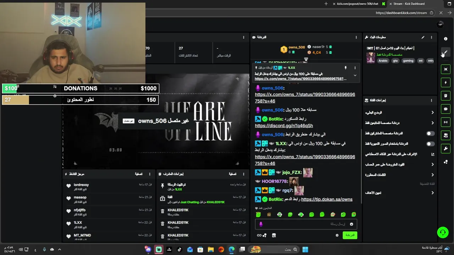Toggle the broadcast signal sidebar icon
The image size is (454, 255).
[x=446, y=122]
